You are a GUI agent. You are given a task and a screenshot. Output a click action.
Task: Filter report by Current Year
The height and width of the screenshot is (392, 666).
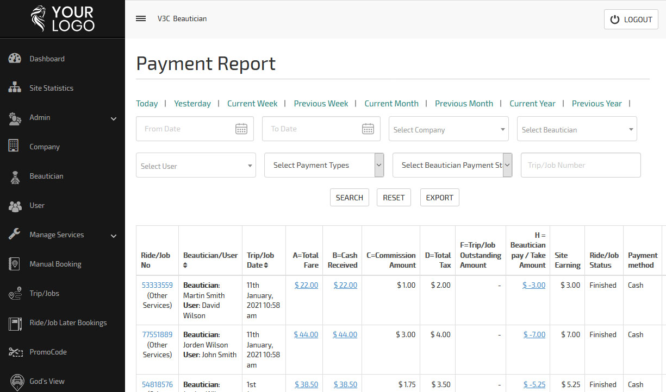(x=532, y=103)
